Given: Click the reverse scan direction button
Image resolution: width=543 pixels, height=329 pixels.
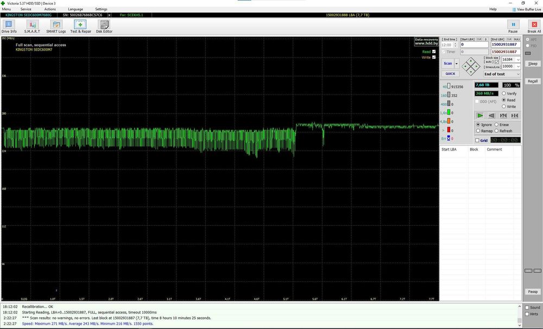Looking at the screenshot, I should (491, 115).
